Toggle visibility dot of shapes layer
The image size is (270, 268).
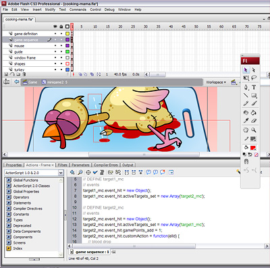click(x=55, y=63)
